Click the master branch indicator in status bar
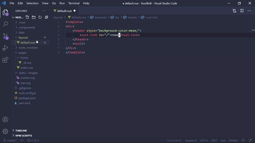 (10, 140)
